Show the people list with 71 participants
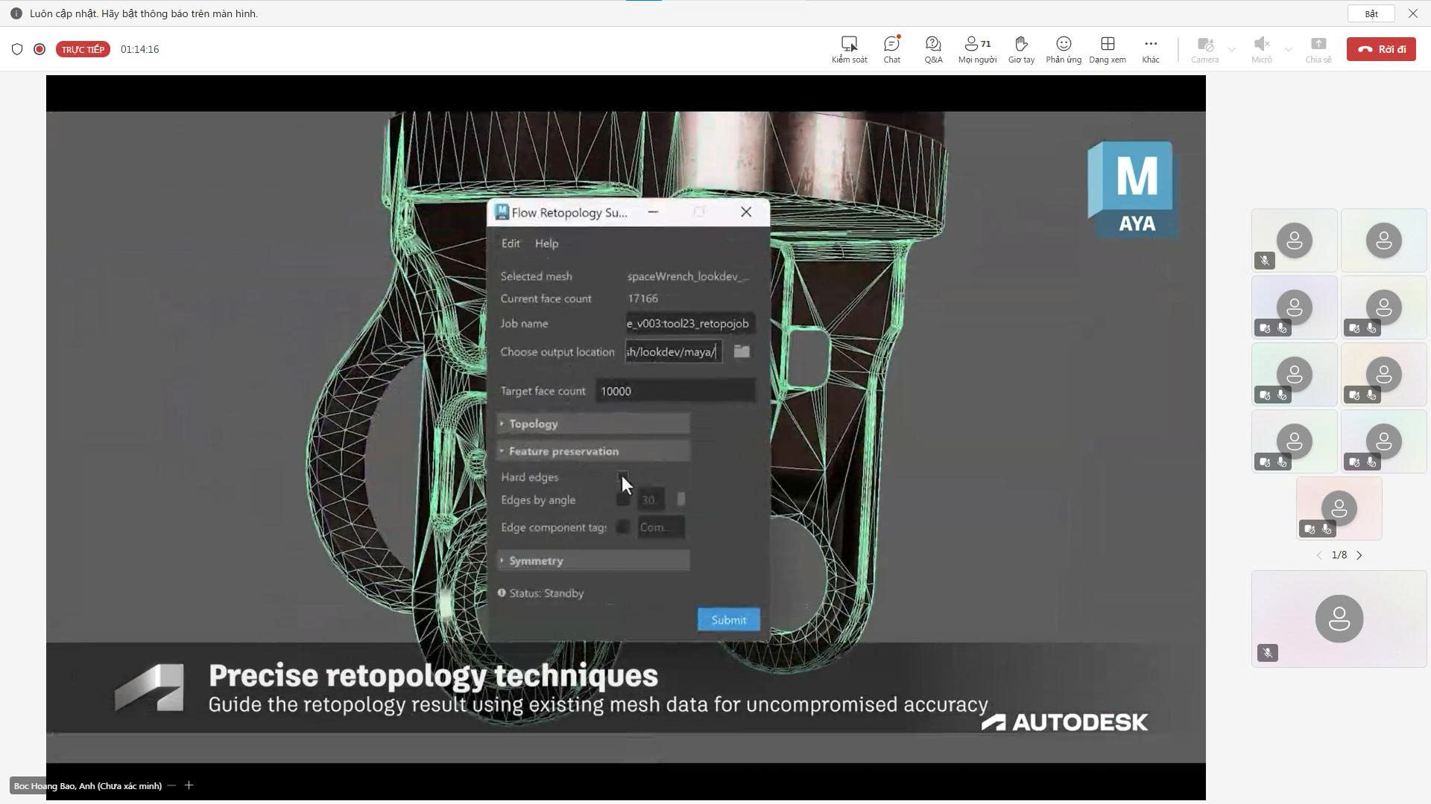The height and width of the screenshot is (804, 1431). [x=977, y=49]
